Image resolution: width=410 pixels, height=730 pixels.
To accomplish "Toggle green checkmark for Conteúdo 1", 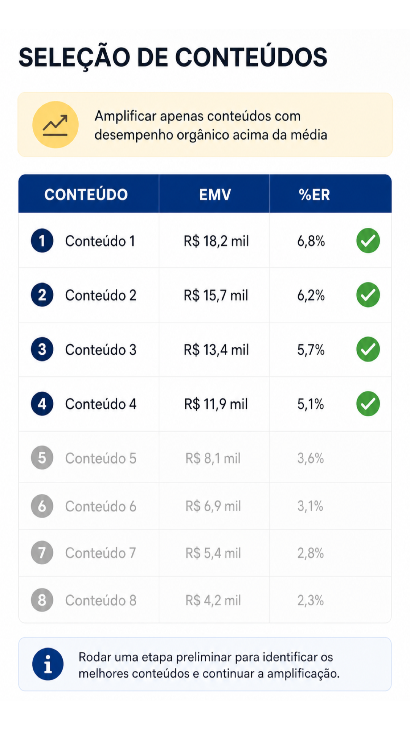I will coord(368,241).
